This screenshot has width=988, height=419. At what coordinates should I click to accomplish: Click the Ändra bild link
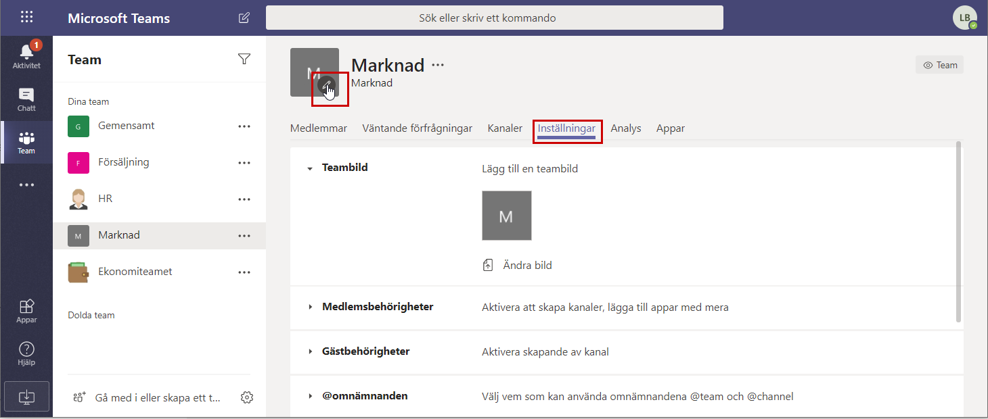[x=526, y=266]
